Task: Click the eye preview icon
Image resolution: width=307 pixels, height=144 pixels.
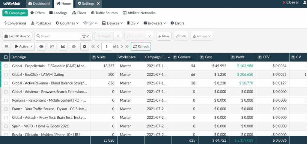Action: coord(41,46)
